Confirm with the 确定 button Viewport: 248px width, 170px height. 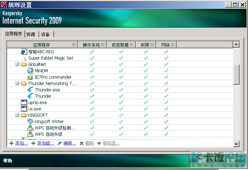tap(202, 161)
